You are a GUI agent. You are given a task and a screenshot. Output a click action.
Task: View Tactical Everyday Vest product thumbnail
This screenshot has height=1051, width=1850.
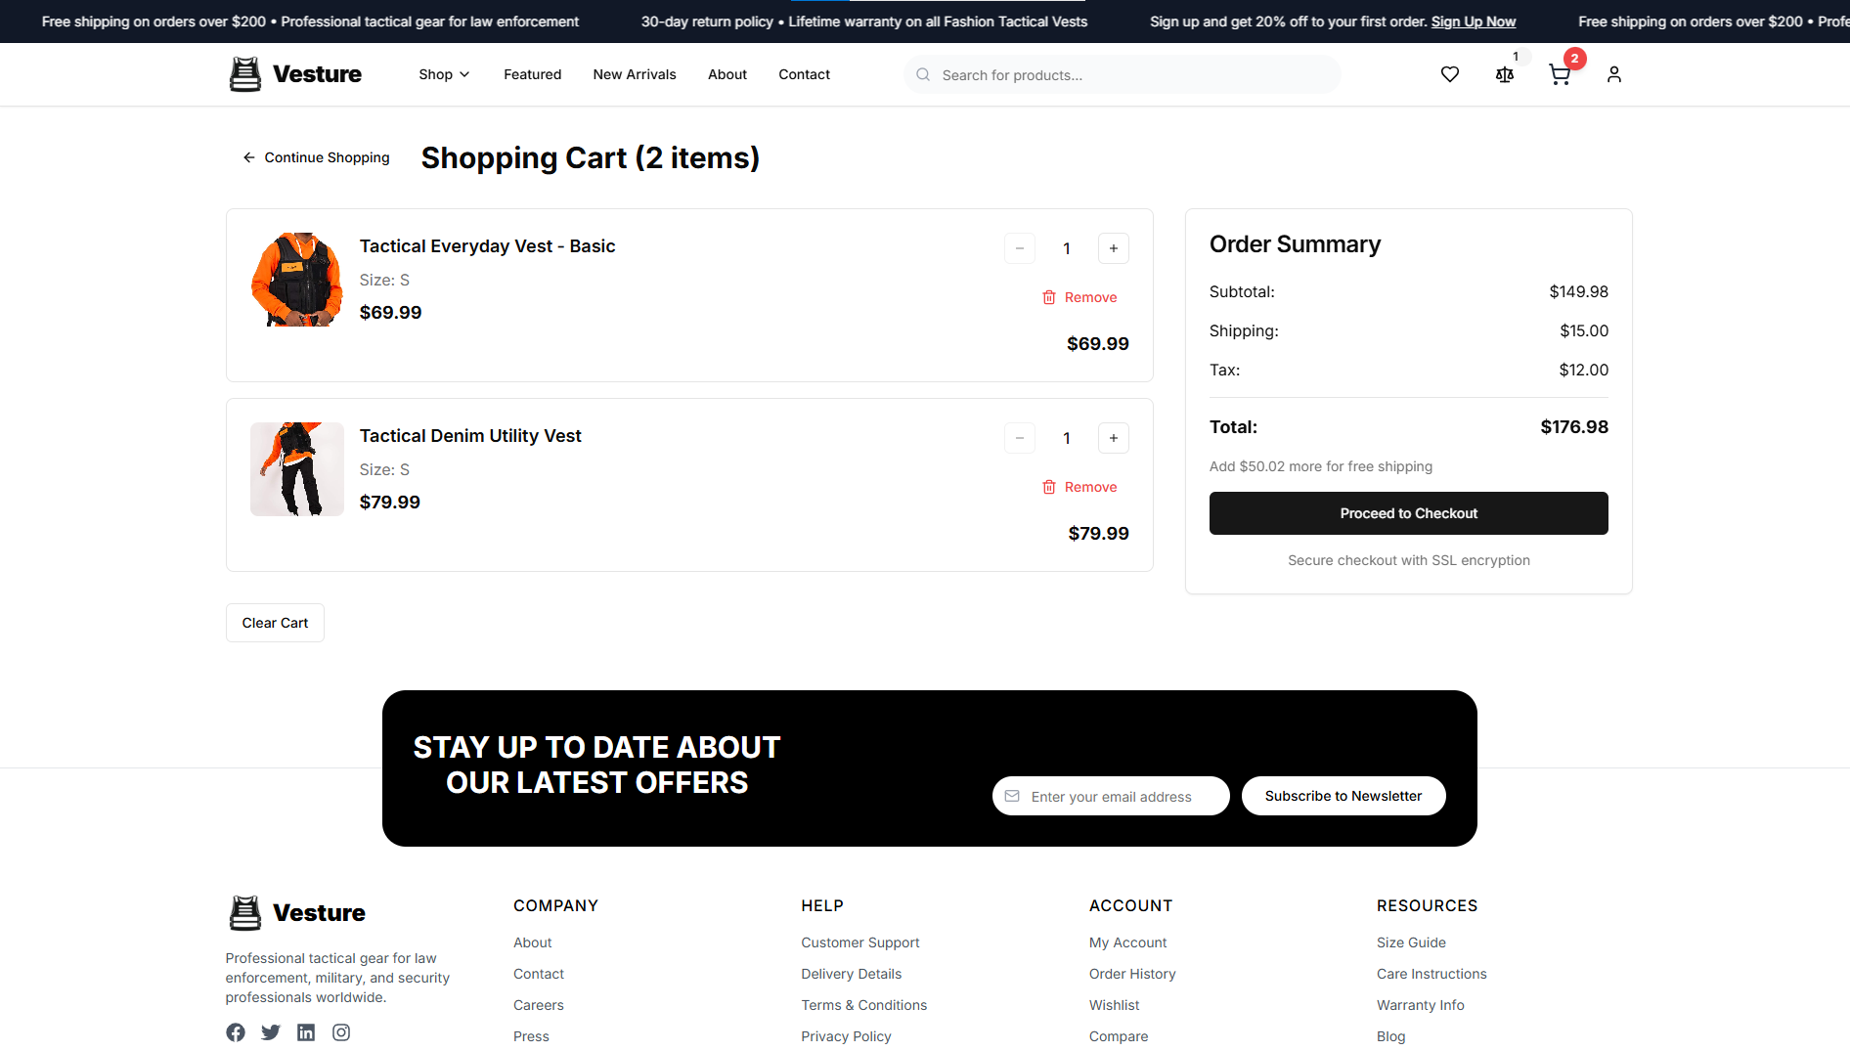pyautogui.click(x=296, y=280)
